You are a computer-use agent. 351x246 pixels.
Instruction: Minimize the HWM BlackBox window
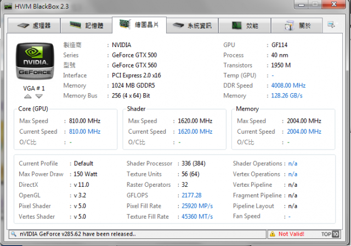(301, 4)
